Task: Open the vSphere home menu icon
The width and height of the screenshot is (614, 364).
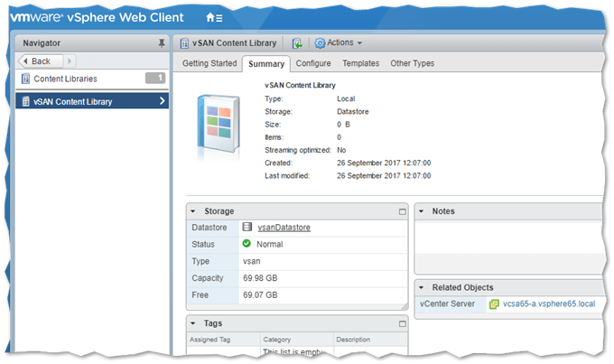Action: 214,18
